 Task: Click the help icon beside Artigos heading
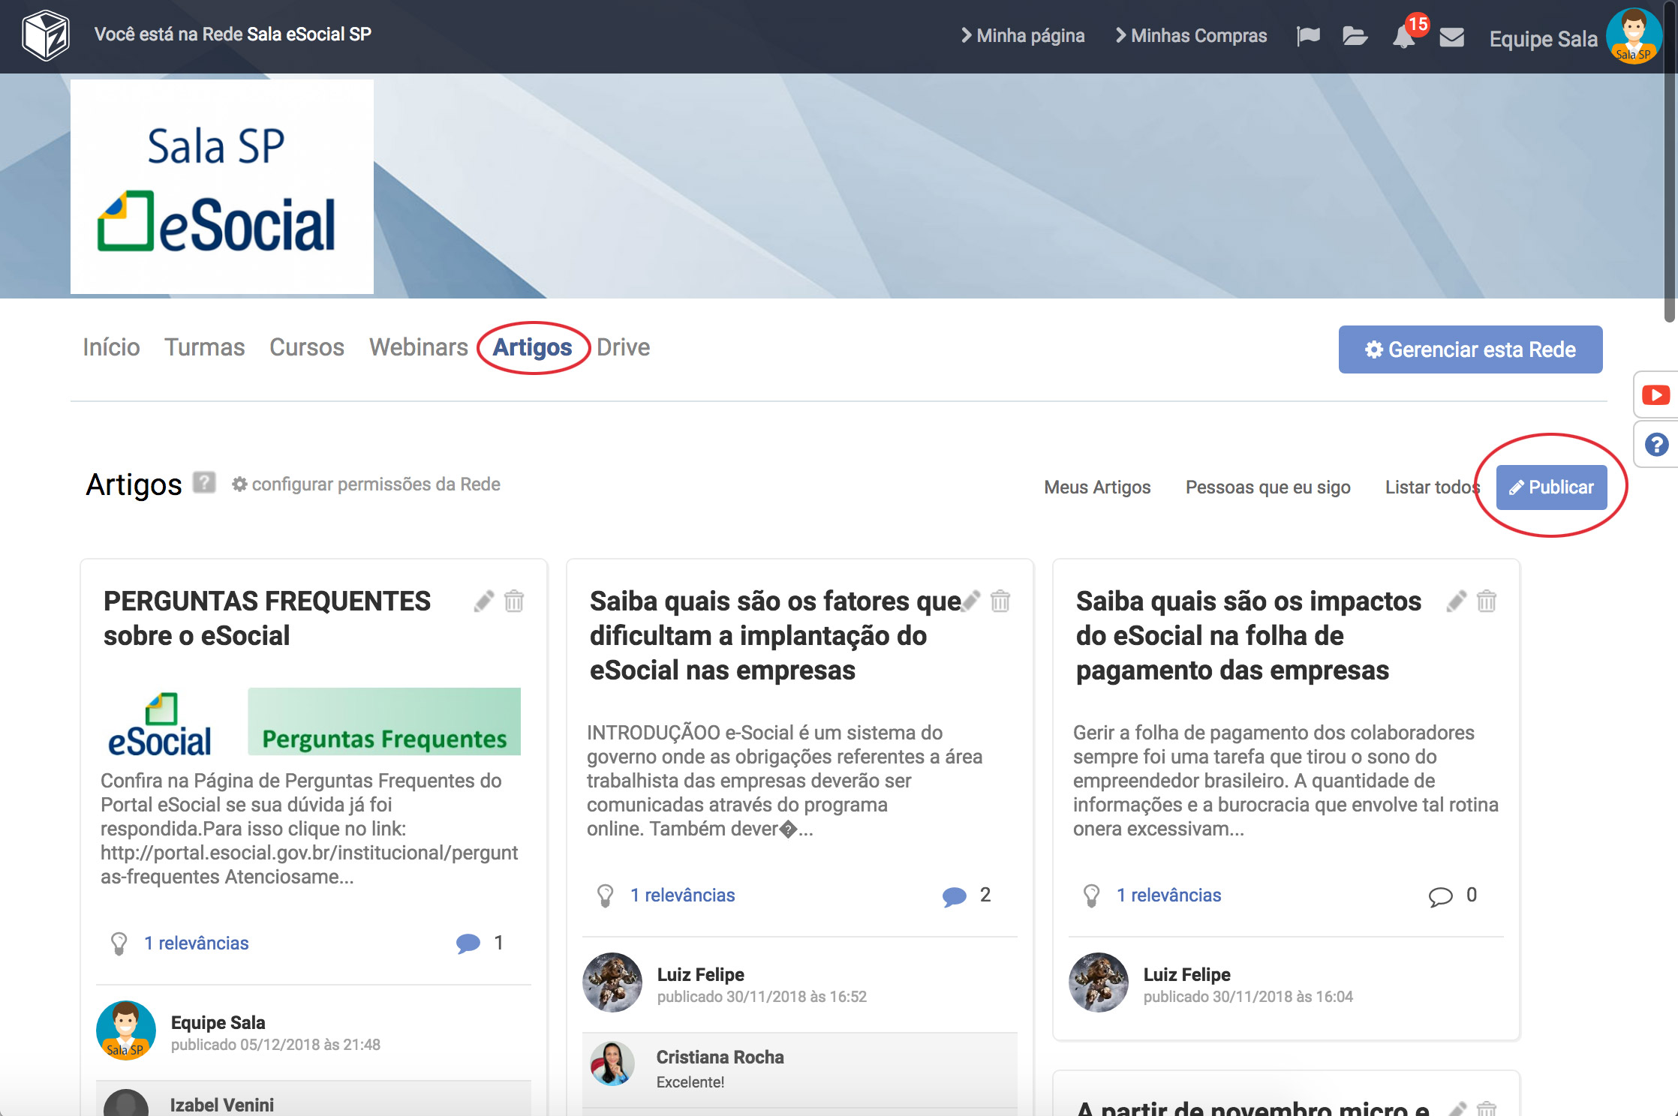point(203,482)
